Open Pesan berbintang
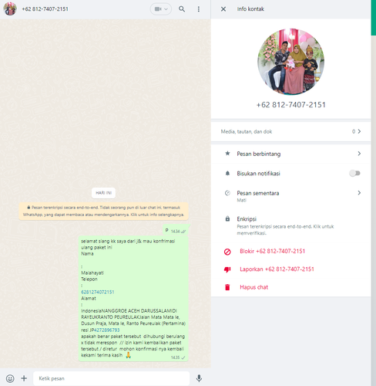 pos(290,154)
